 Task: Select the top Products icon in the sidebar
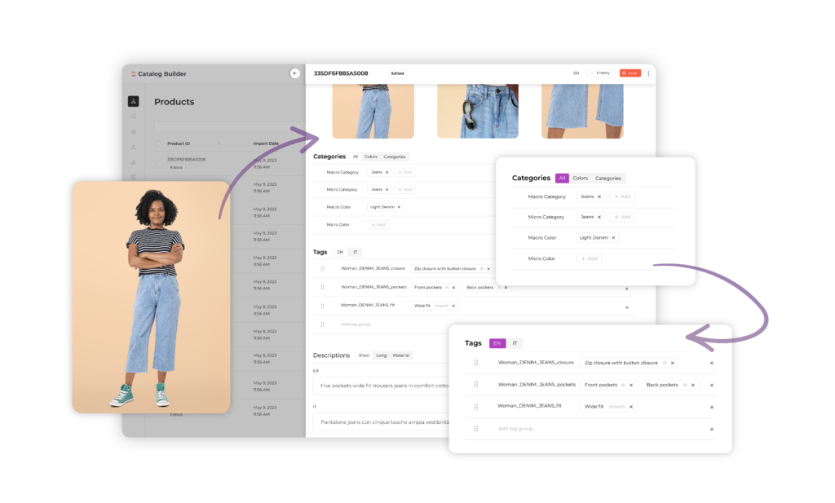coord(133,101)
